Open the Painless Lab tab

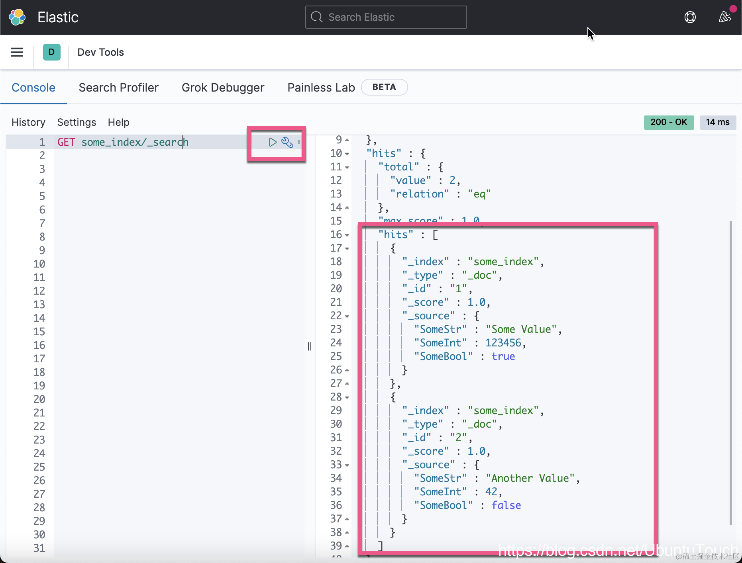point(321,88)
